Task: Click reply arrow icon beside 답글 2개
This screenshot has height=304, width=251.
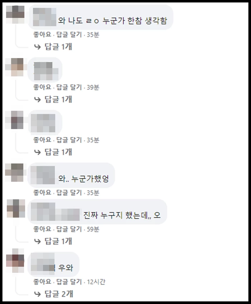Action: (x=37, y=294)
